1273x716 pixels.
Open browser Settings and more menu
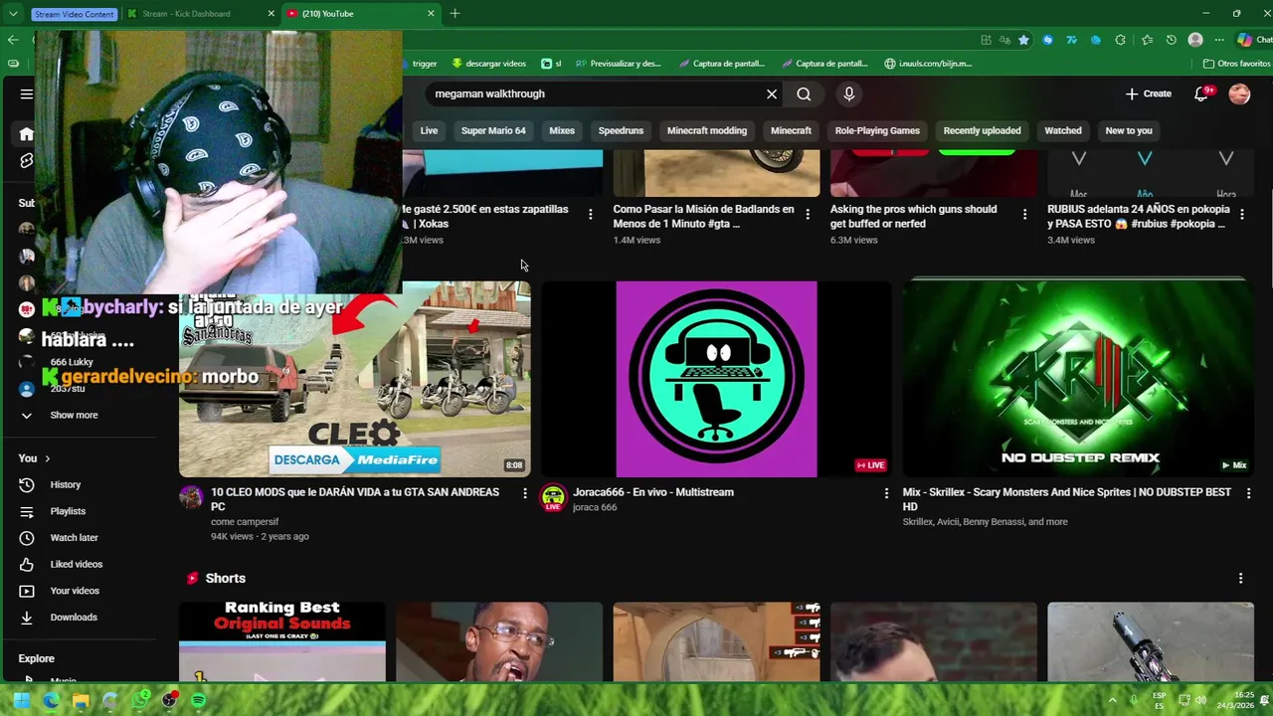[x=1219, y=40]
